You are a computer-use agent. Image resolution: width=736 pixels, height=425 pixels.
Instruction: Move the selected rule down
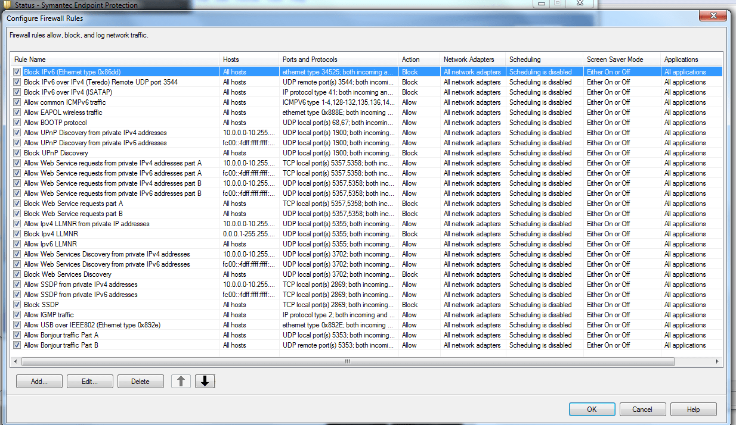point(205,380)
